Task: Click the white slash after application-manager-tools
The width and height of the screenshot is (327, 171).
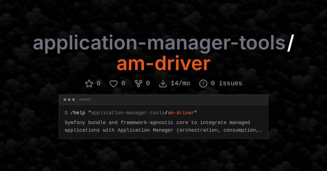Action: click(x=290, y=43)
